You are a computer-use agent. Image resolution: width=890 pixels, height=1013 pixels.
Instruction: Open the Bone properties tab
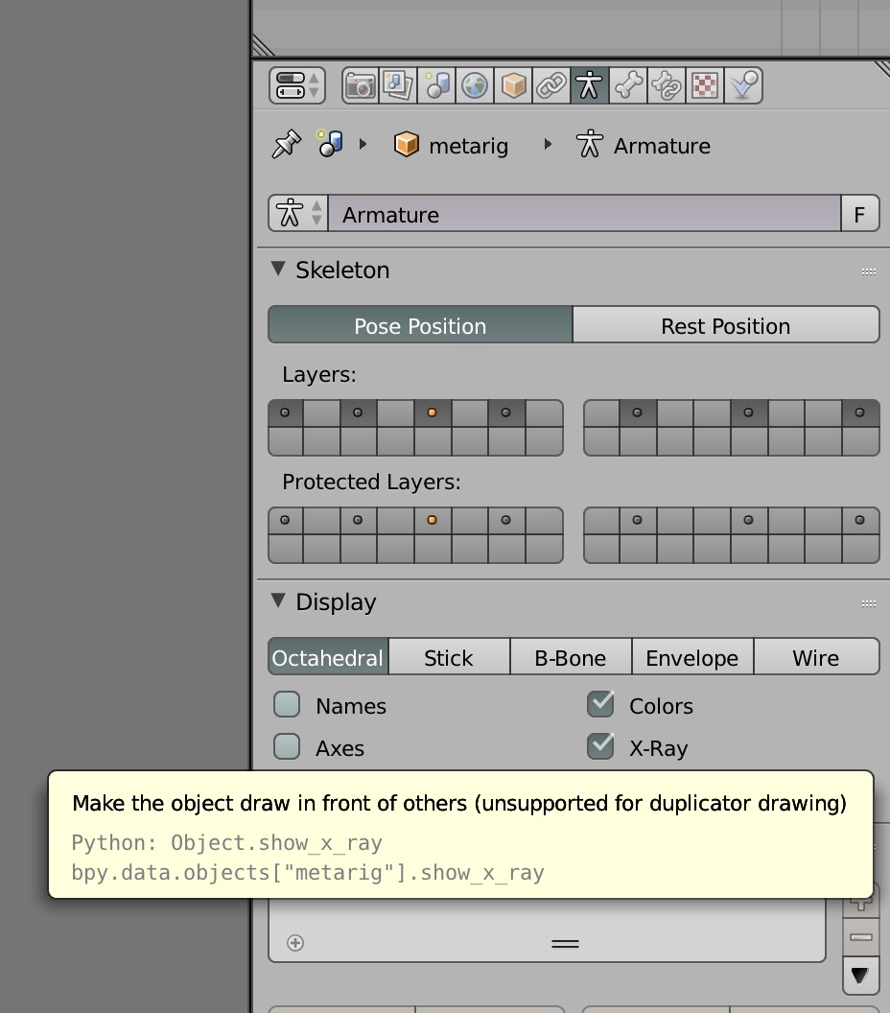click(x=628, y=85)
